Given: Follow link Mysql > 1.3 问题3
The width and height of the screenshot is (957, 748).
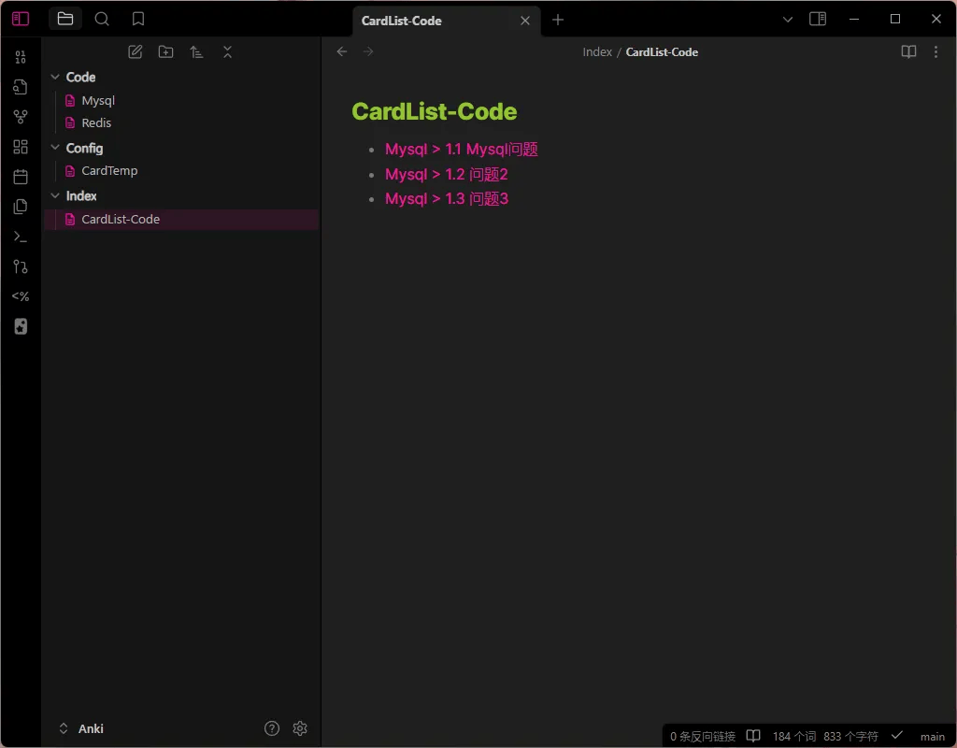Looking at the screenshot, I should (446, 198).
